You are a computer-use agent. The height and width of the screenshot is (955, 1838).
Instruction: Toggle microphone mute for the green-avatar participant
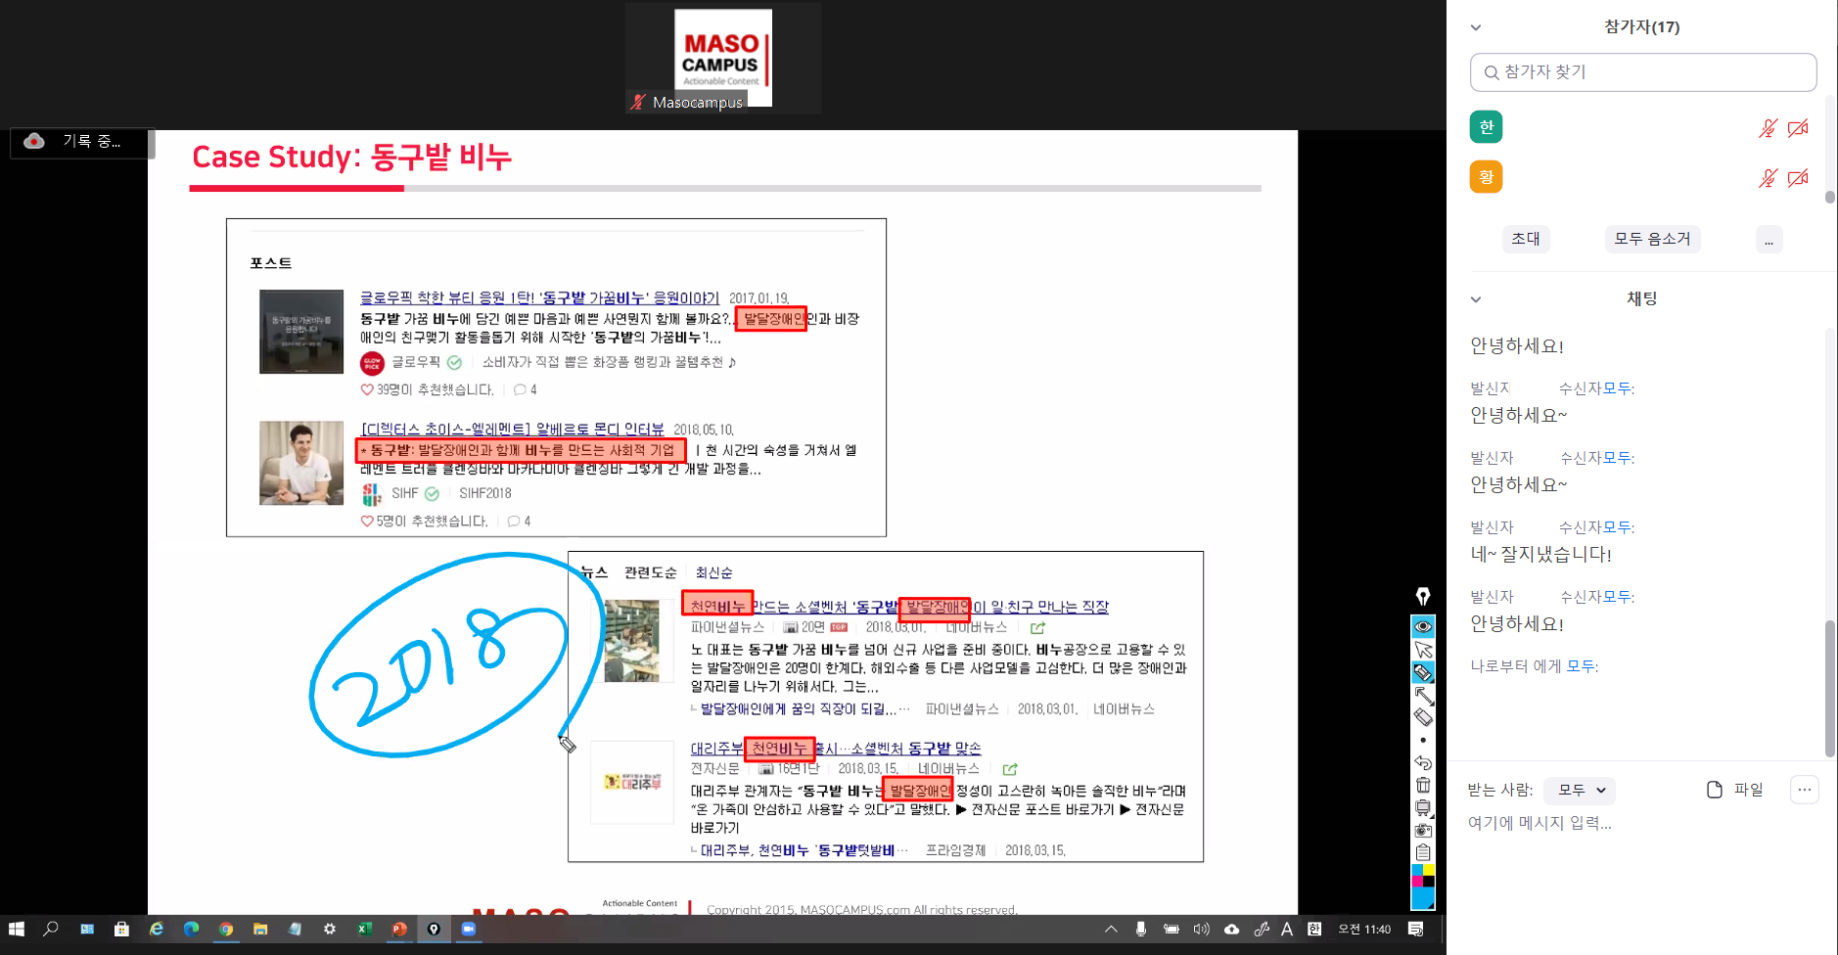click(x=1767, y=128)
